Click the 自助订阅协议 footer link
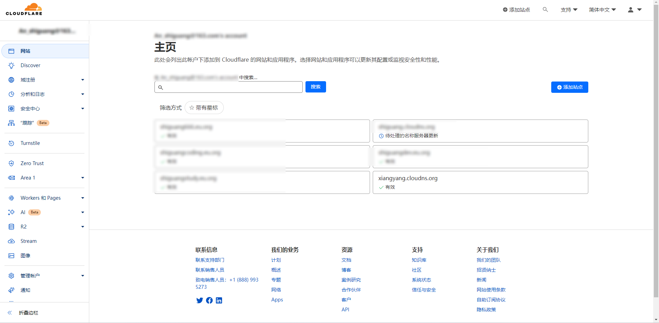659x323 pixels. pyautogui.click(x=491, y=300)
